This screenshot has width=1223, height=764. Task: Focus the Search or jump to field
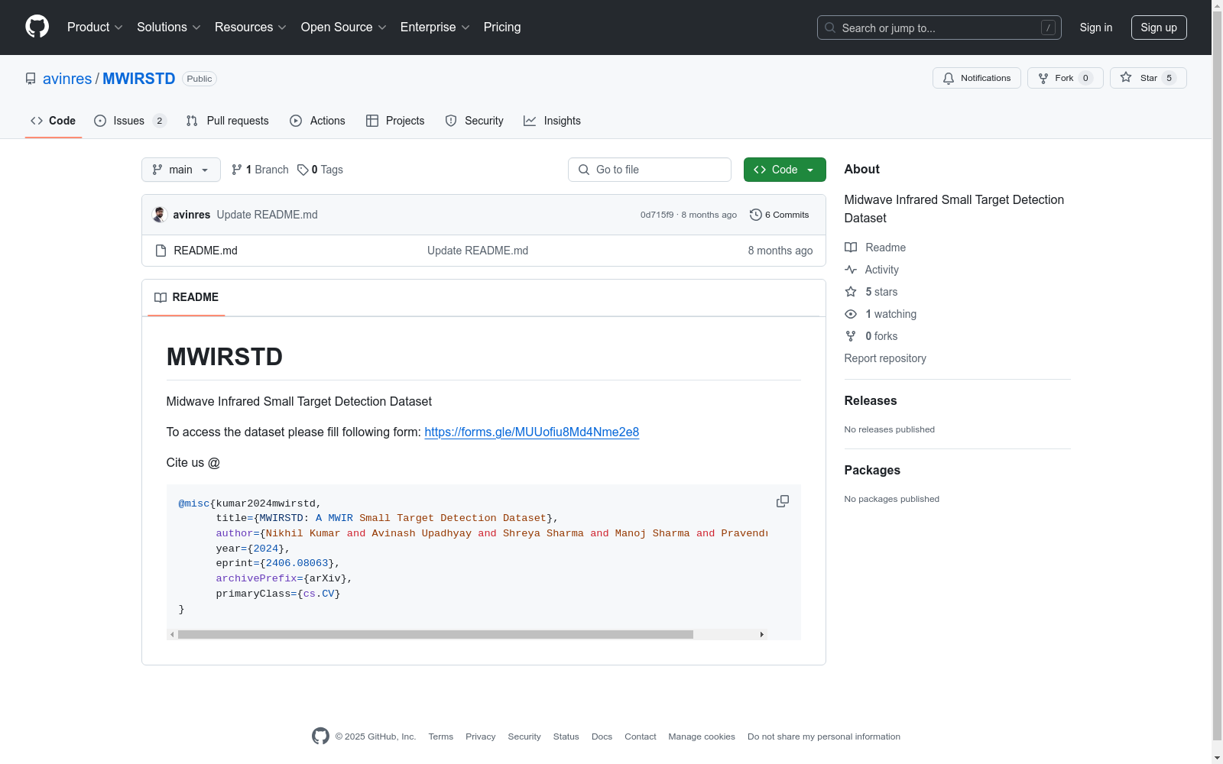[939, 28]
